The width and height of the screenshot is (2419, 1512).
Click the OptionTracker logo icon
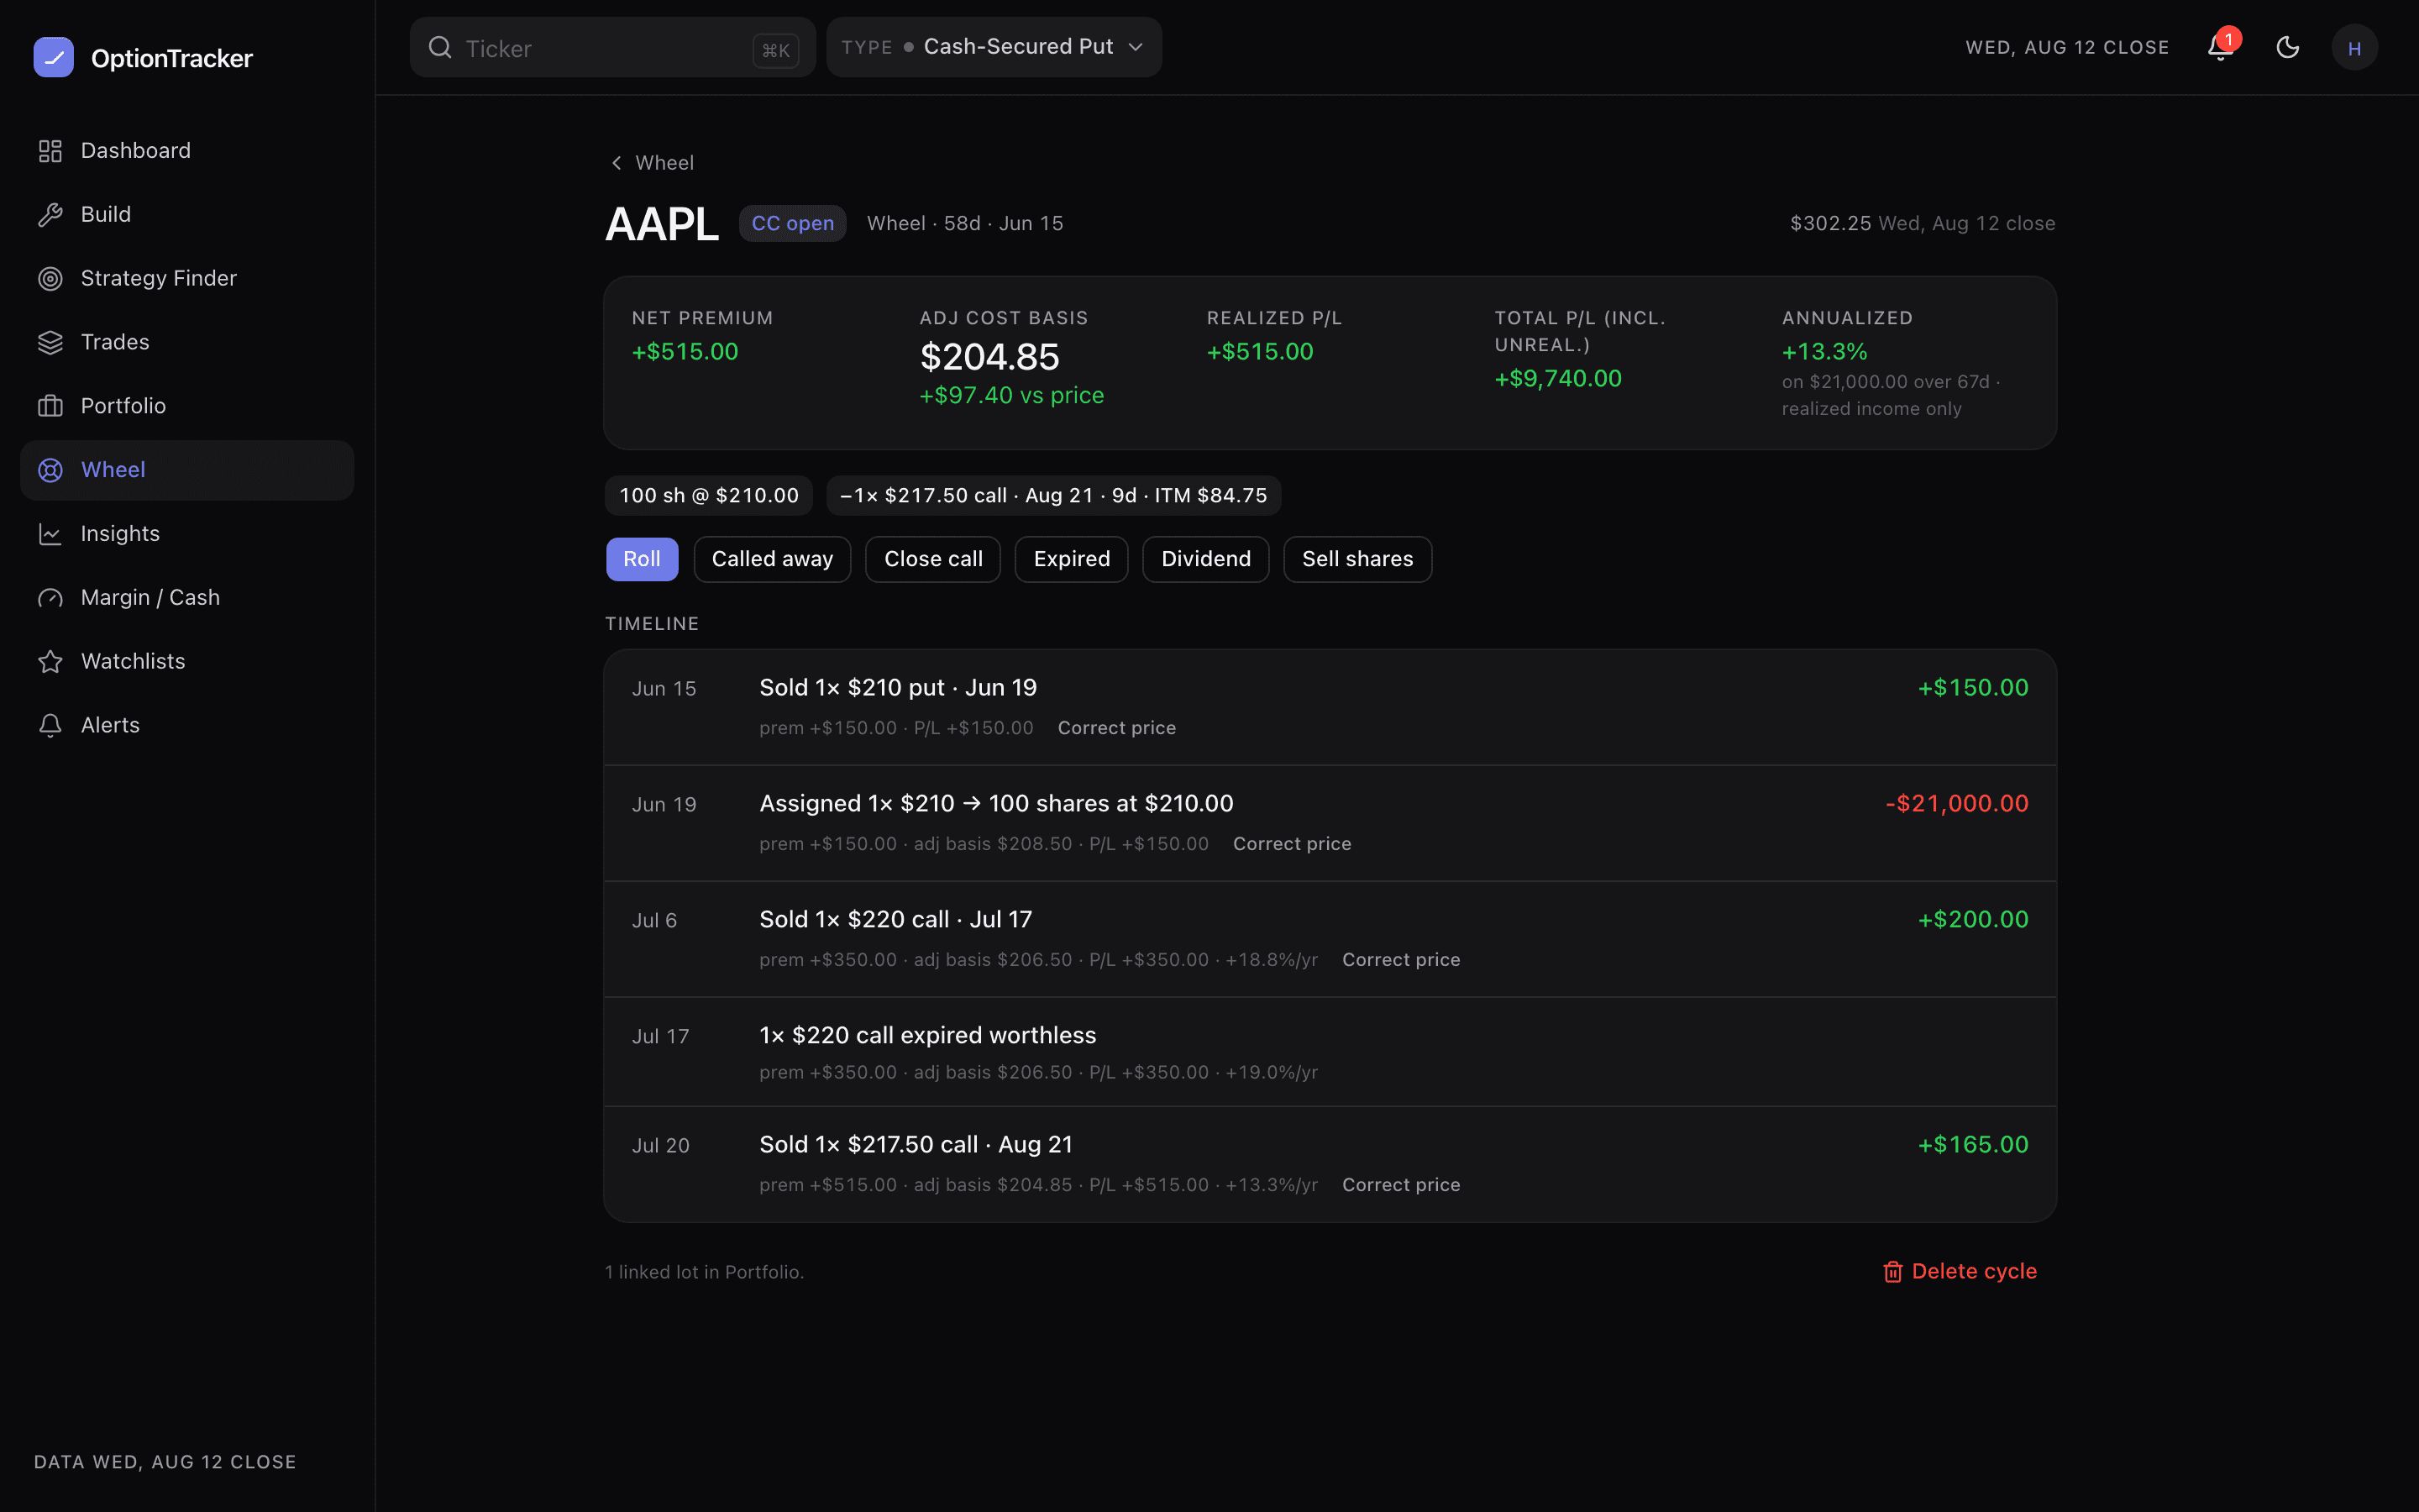54,58
